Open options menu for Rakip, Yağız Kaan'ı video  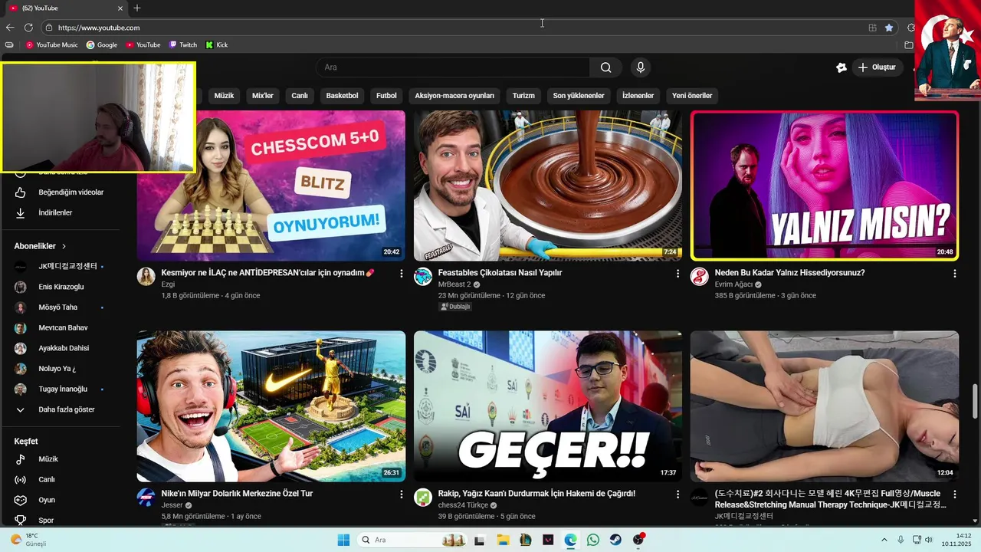[678, 495]
